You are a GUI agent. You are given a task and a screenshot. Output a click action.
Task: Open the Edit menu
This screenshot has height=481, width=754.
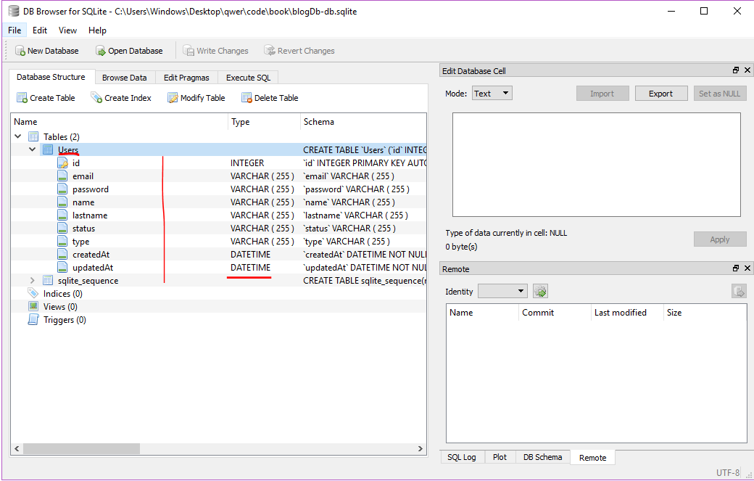[x=40, y=30]
